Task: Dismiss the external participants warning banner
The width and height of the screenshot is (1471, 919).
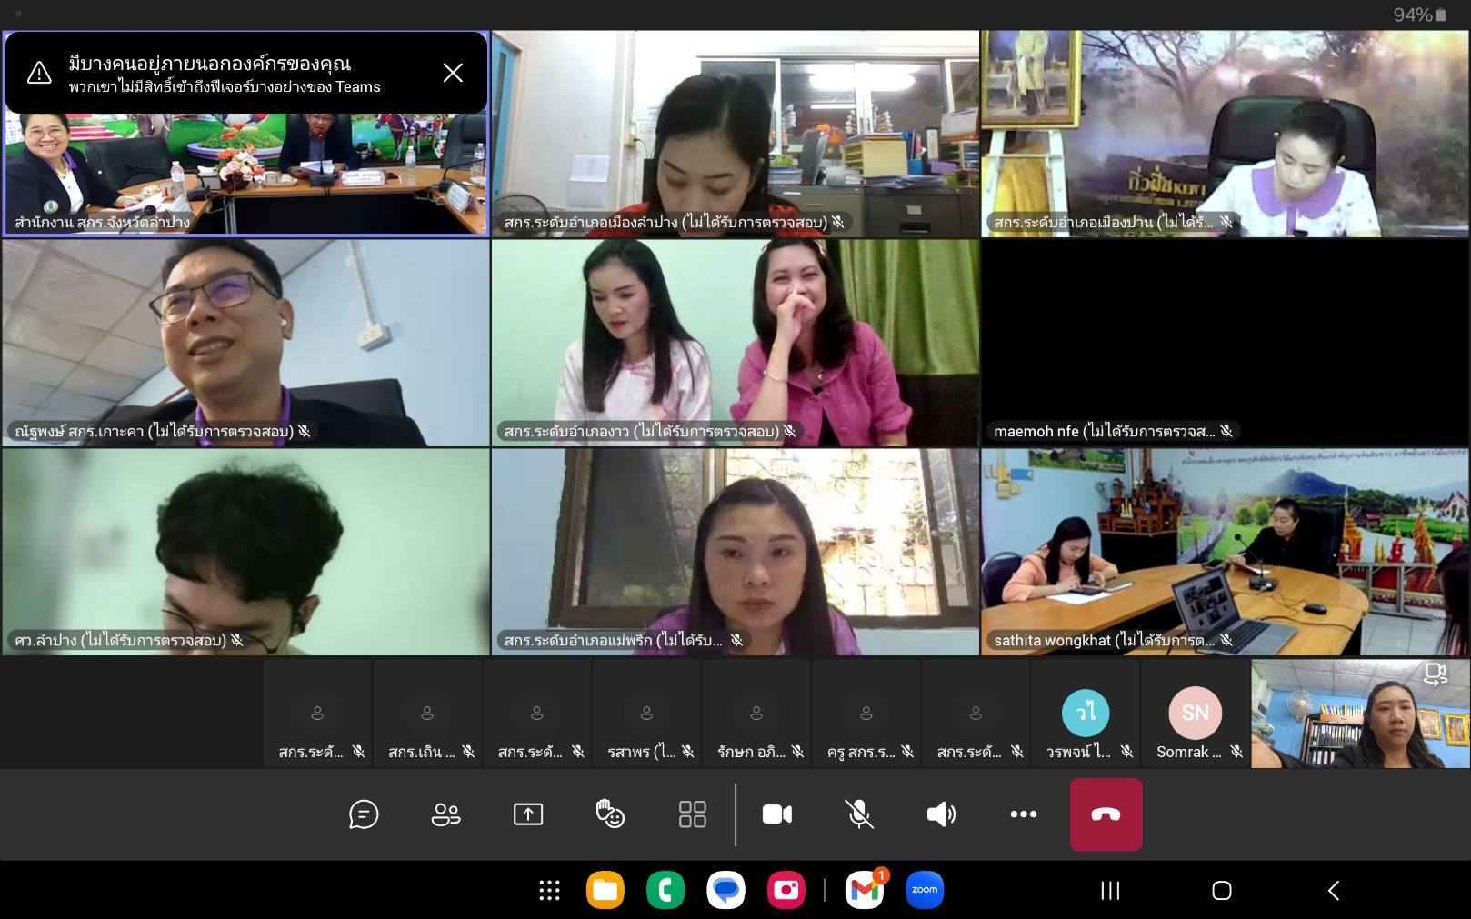Action: coord(453,73)
